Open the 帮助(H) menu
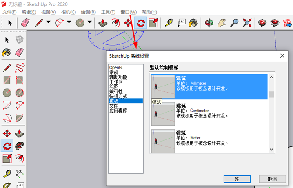 149,12
